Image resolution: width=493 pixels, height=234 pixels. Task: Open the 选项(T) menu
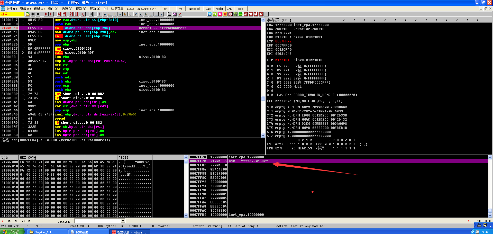(x=67, y=9)
